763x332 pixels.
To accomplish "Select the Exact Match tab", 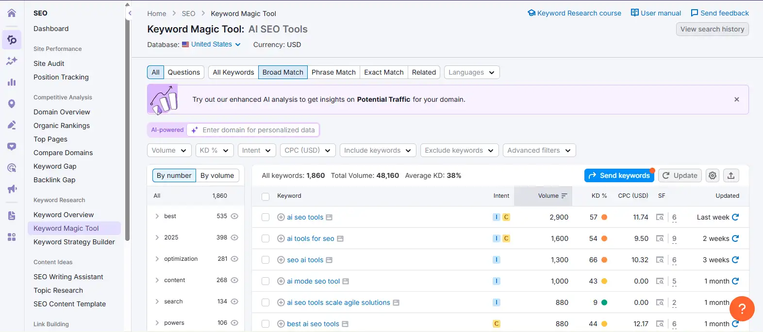I will click(x=384, y=72).
